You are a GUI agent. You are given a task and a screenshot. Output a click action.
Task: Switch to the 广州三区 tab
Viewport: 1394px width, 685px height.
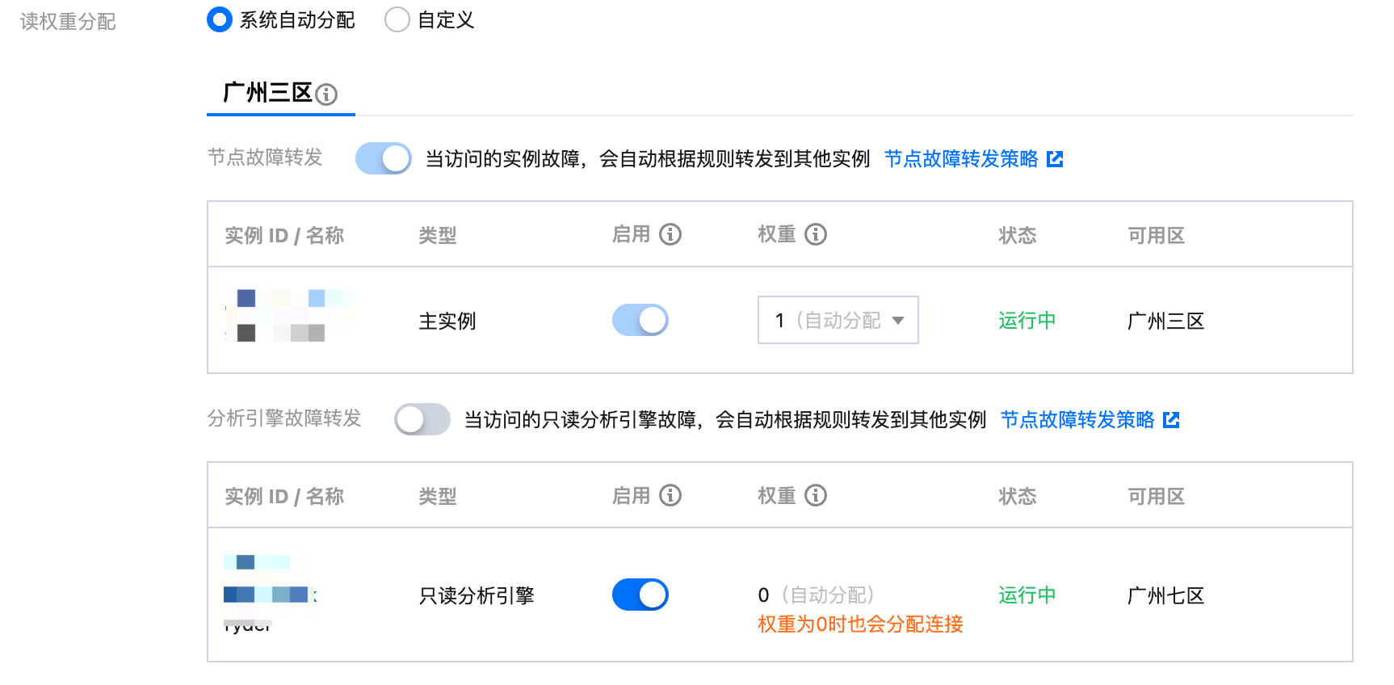(267, 93)
